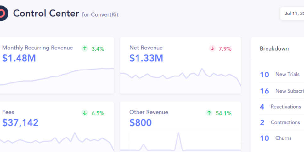
Task: Click the $1.48M MRR value
Action: (x=19, y=58)
